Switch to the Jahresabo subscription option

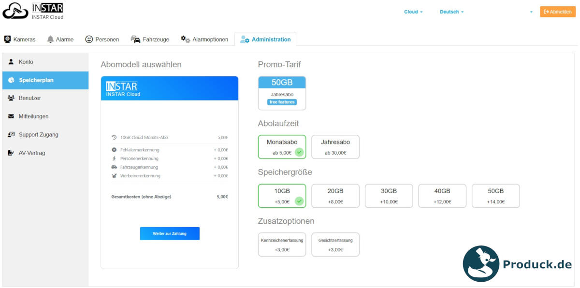coord(335,146)
